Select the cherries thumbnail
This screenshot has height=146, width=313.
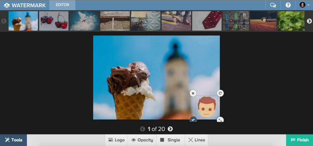pyautogui.click(x=54, y=21)
